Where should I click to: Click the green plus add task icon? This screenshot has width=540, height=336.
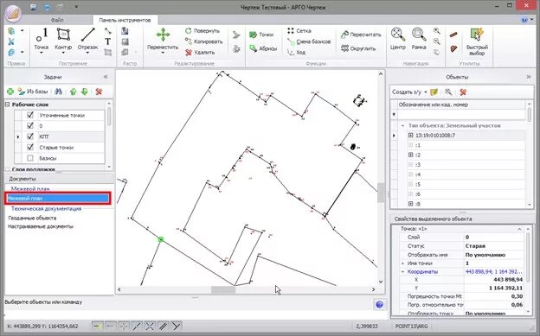coord(10,92)
